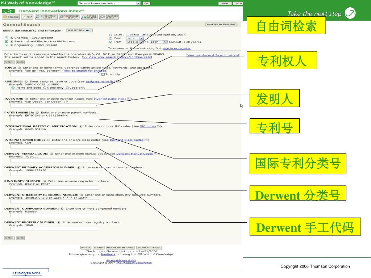Image resolution: width=371 pixels, height=278 pixels.
Task: Click info icon for Derwent Manual Code
Action: click(51, 153)
